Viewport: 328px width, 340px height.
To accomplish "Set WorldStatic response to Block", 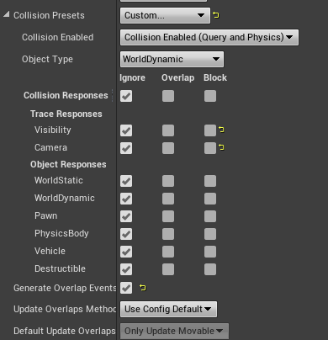I will pyautogui.click(x=210, y=181).
